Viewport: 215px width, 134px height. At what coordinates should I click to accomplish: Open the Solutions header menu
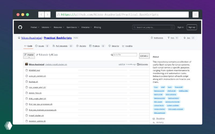pyautogui.click(x=46, y=27)
